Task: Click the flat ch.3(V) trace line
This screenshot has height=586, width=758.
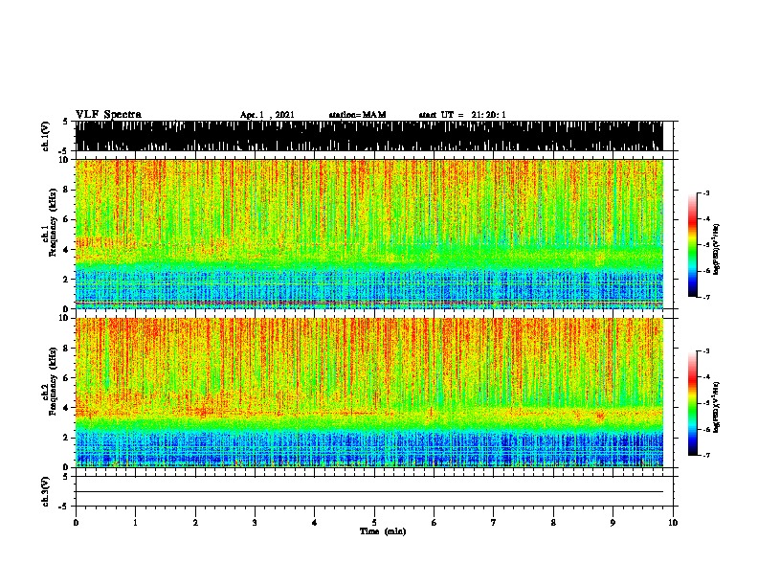Action: point(368,492)
